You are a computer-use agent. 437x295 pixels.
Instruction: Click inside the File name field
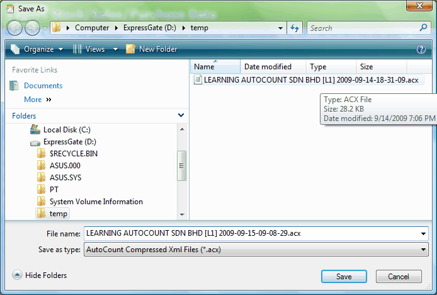tap(251, 233)
